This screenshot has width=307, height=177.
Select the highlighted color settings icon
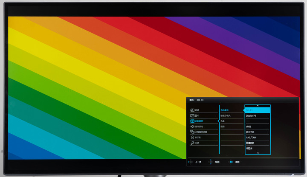(192, 121)
